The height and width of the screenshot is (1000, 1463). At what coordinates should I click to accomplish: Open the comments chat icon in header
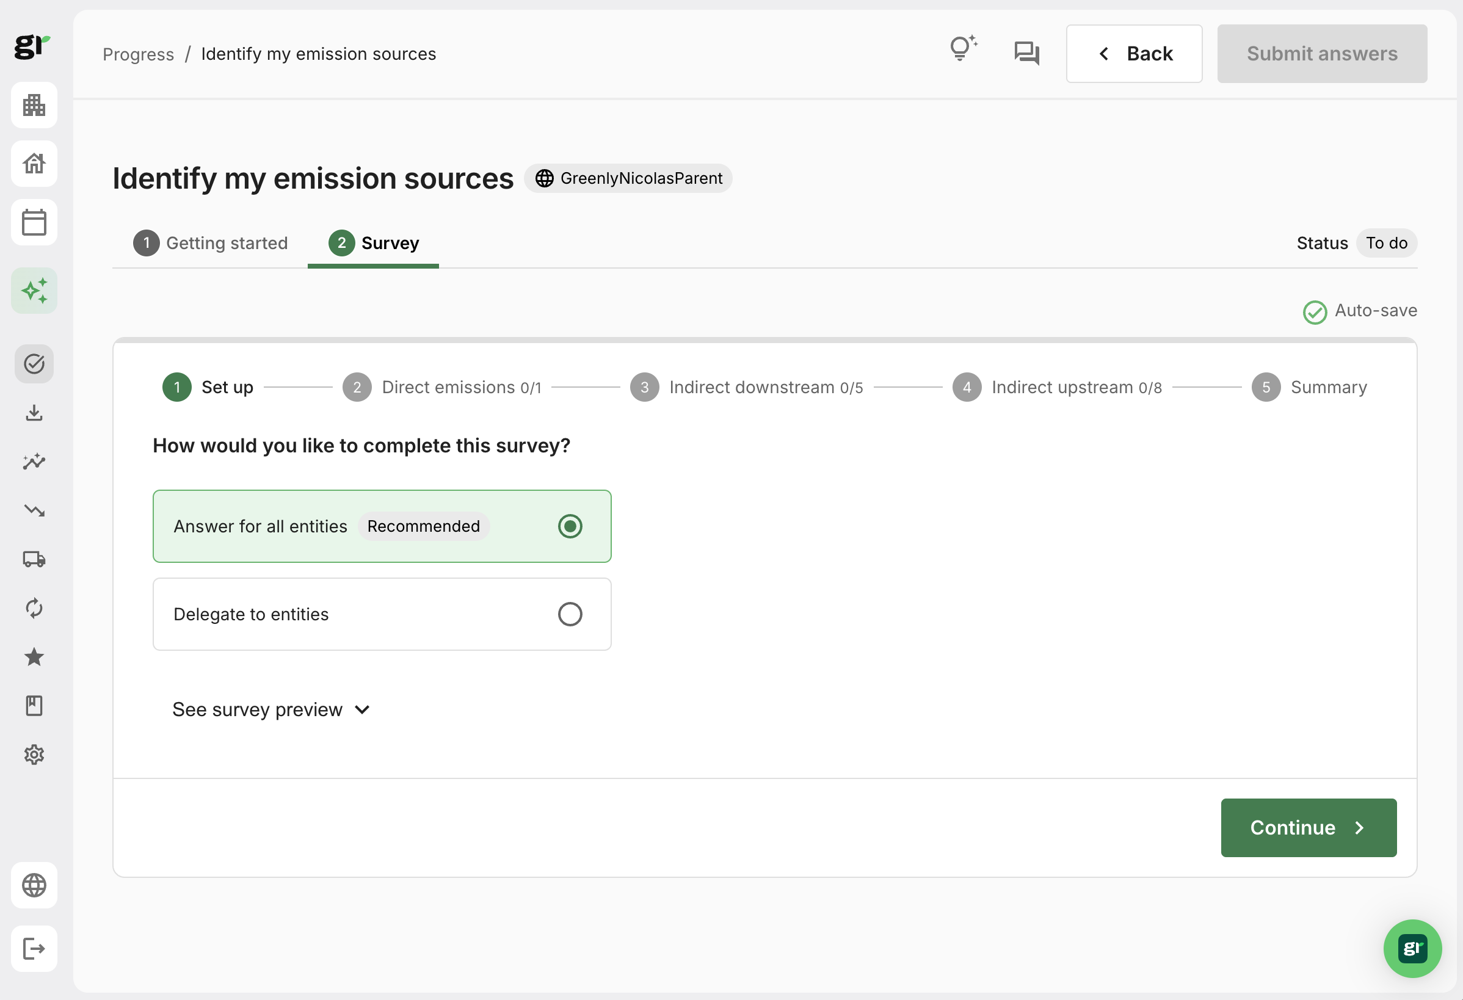1027,53
